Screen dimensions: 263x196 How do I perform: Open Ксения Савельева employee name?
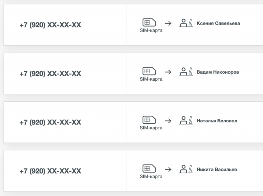point(218,23)
